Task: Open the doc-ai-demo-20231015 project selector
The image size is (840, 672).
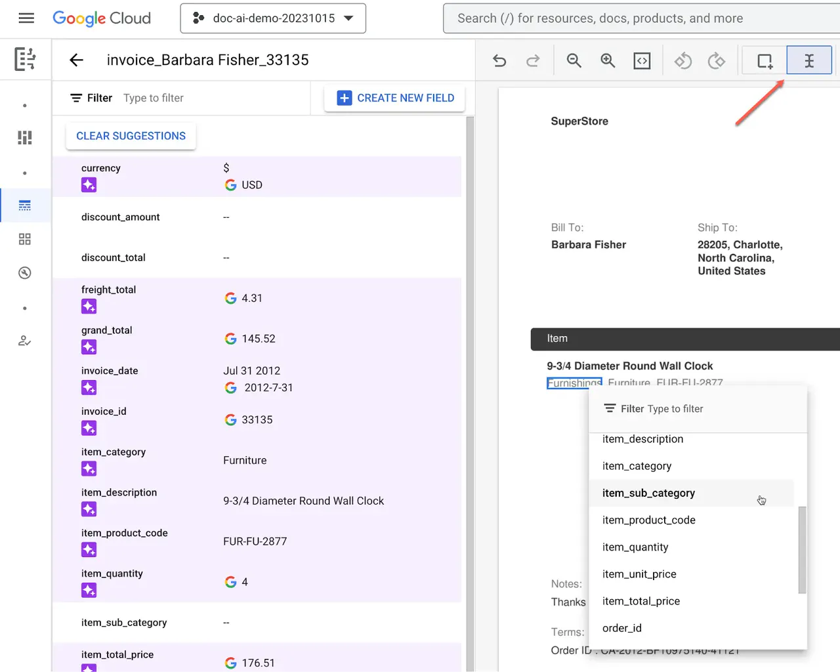Action: tap(273, 18)
